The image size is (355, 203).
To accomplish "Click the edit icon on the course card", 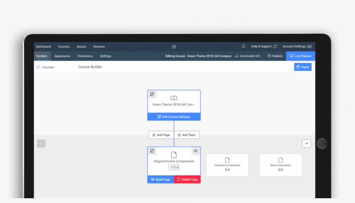I will coord(152,94).
